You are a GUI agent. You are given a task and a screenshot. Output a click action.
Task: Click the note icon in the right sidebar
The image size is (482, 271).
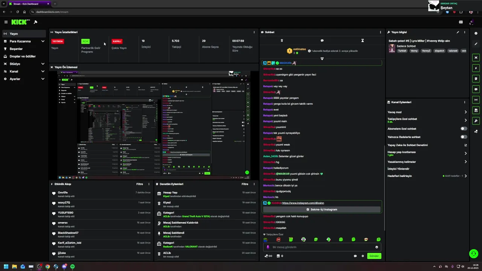tap(476, 79)
